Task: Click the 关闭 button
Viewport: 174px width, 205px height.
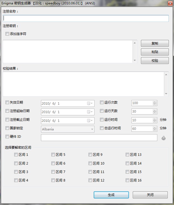Action: 150,195
